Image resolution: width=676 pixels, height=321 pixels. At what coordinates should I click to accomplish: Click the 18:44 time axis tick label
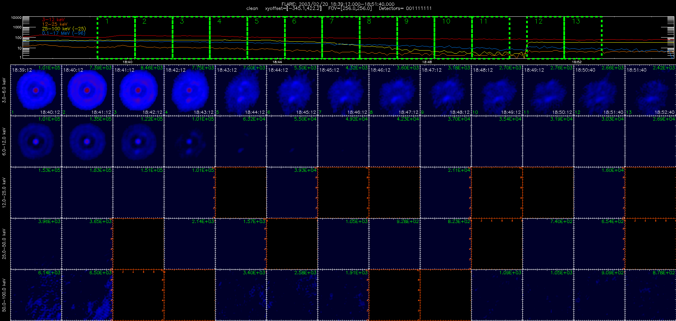[x=277, y=62]
